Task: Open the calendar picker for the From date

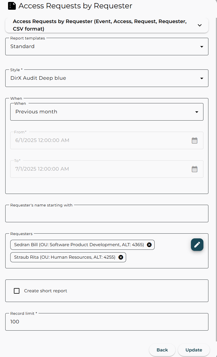Action: tap(195, 140)
